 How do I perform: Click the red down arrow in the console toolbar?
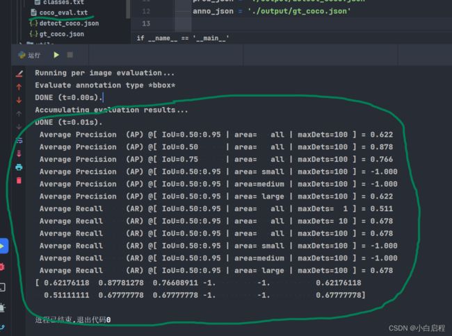pos(19,100)
